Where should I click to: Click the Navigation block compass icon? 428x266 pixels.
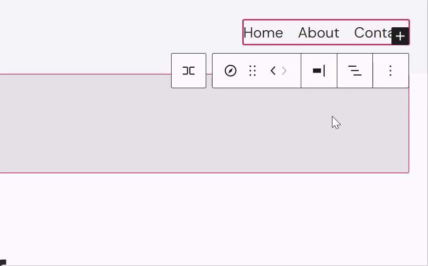click(x=231, y=71)
